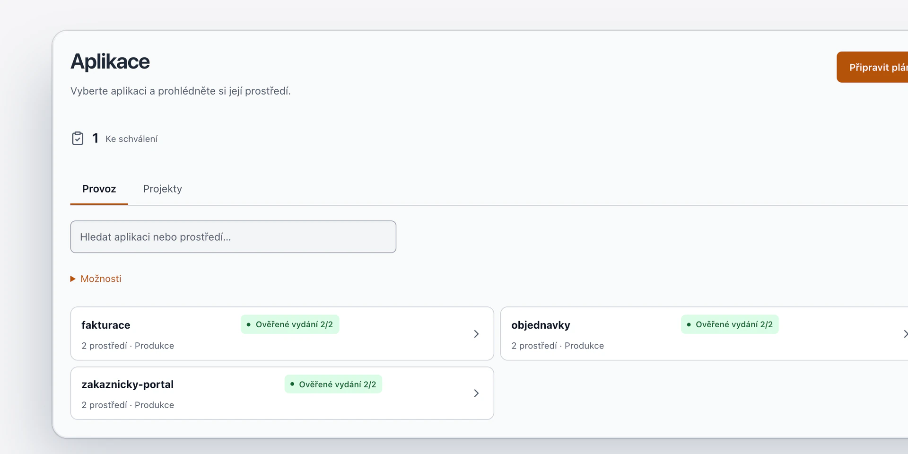Click the objednavky card chevron arrow
This screenshot has height=454, width=908.
click(x=905, y=334)
